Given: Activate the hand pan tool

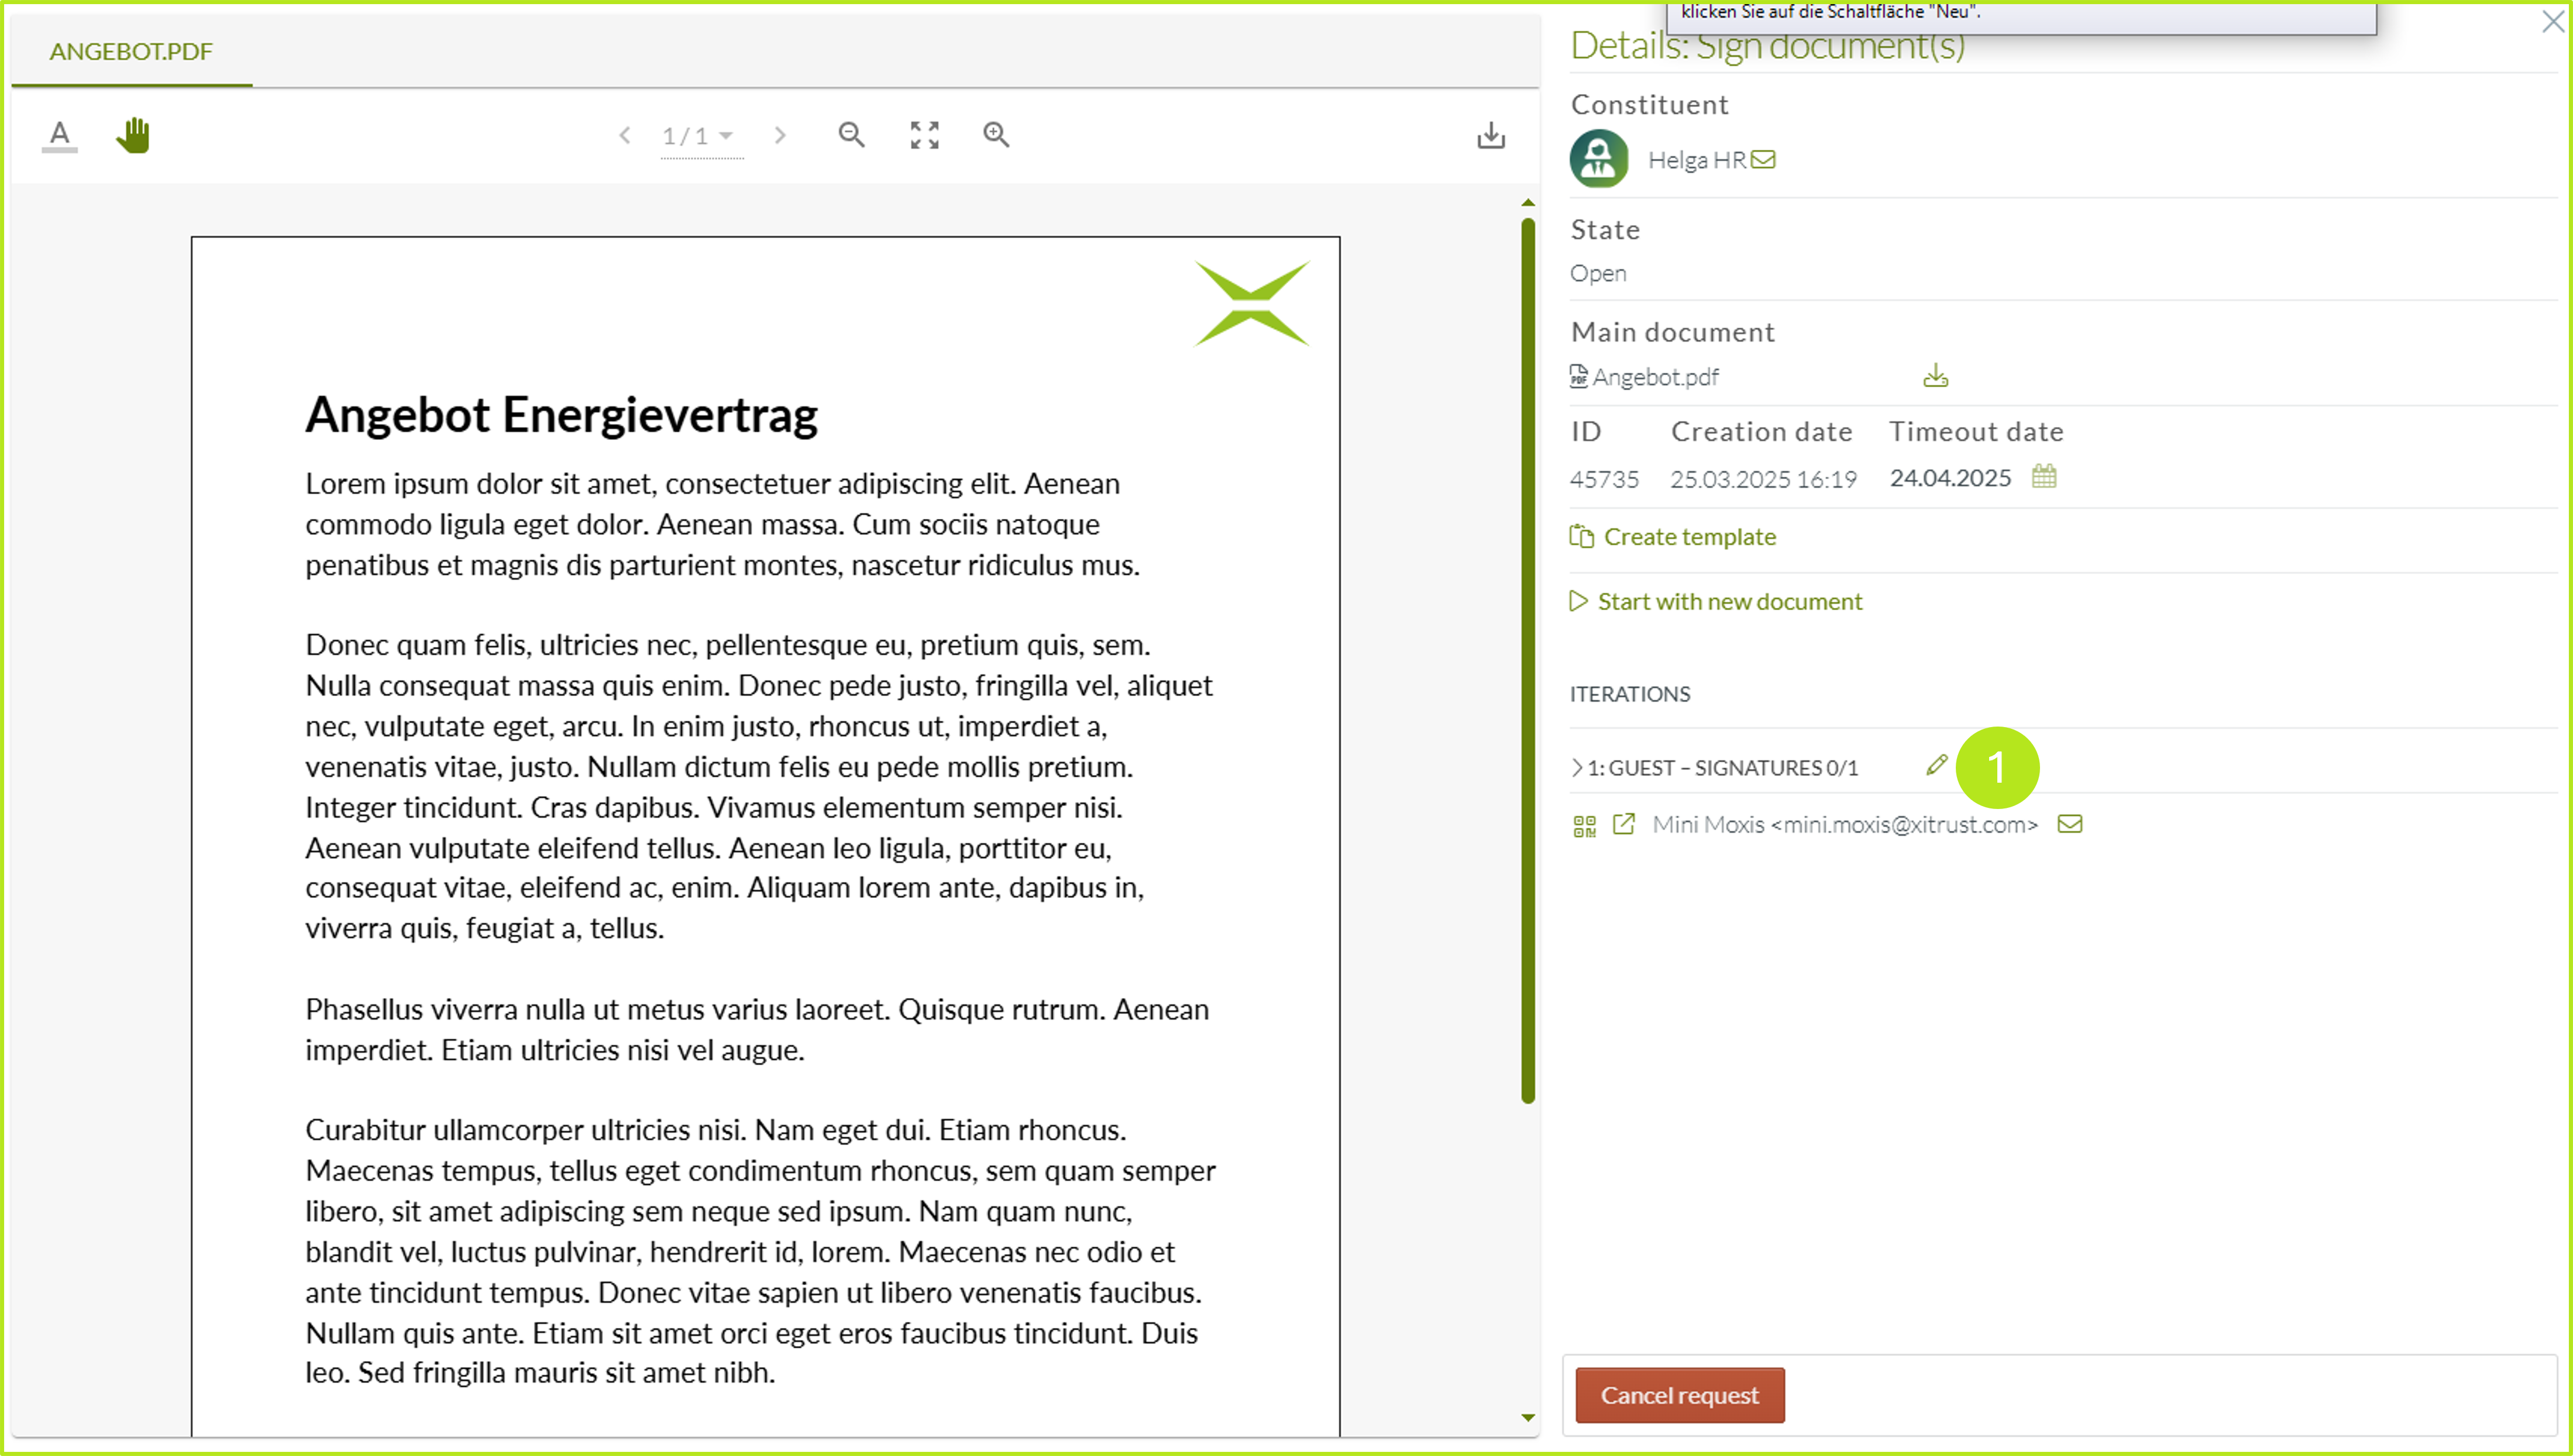Looking at the screenshot, I should pos(132,135).
